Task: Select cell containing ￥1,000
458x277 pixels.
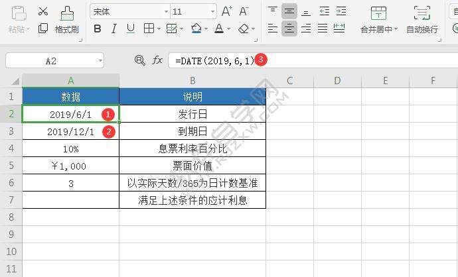Action: click(70, 166)
